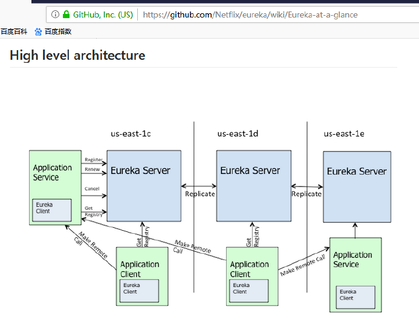
Task: Click the Eureka Server box under us-east-1c
Action: (x=143, y=186)
